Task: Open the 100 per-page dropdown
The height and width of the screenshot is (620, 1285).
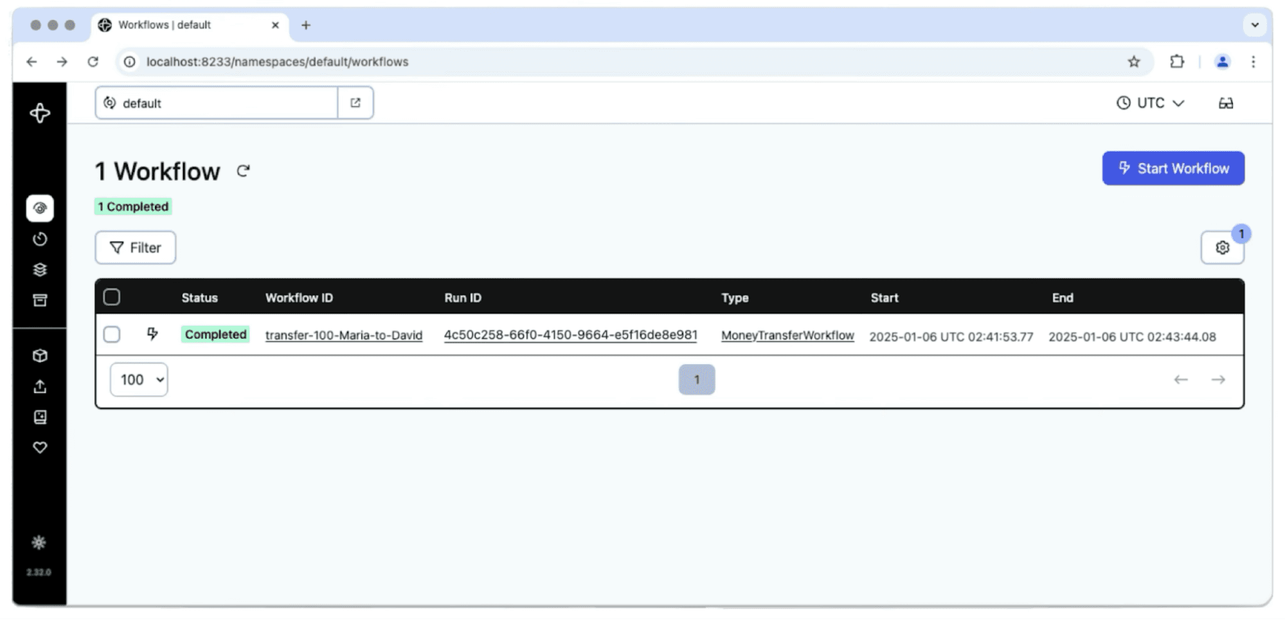Action: pyautogui.click(x=139, y=380)
